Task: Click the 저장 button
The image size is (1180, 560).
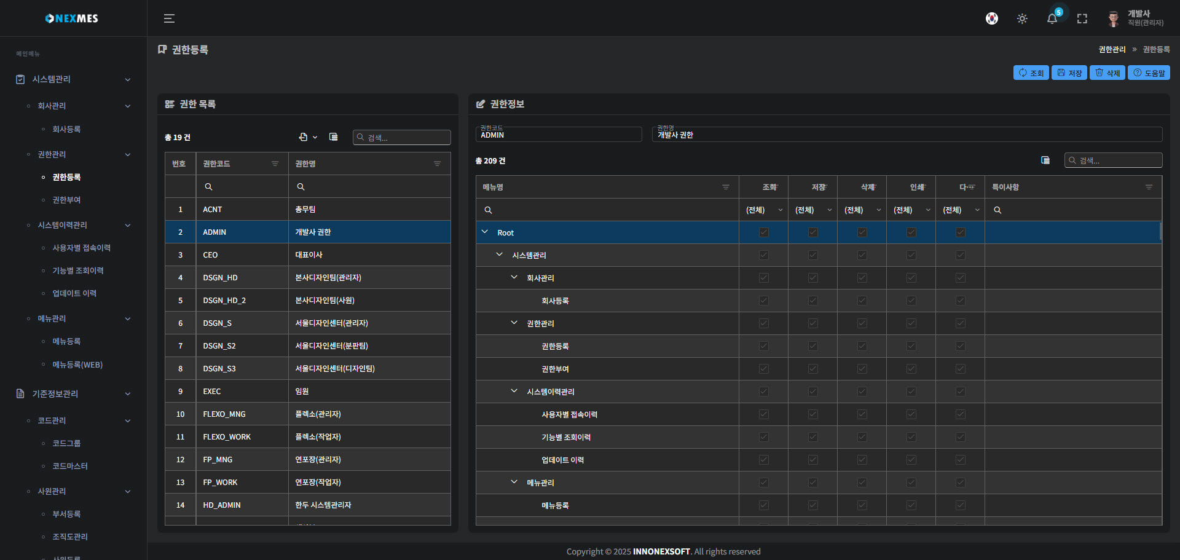Action: [1069, 73]
